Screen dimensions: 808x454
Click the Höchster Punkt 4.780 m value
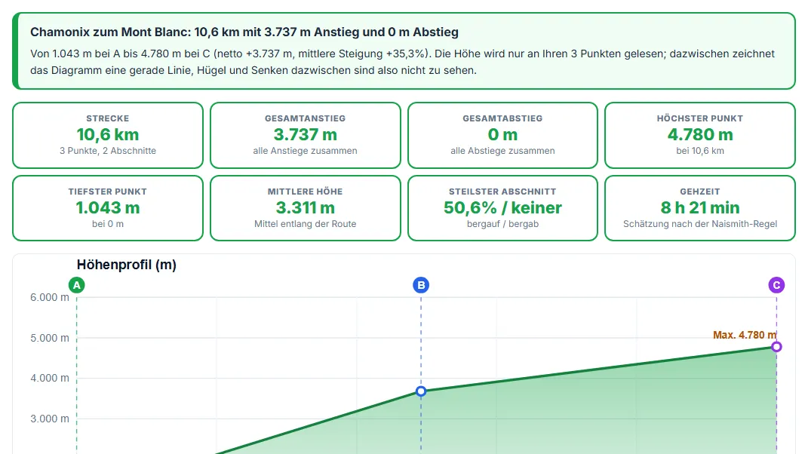tap(700, 134)
